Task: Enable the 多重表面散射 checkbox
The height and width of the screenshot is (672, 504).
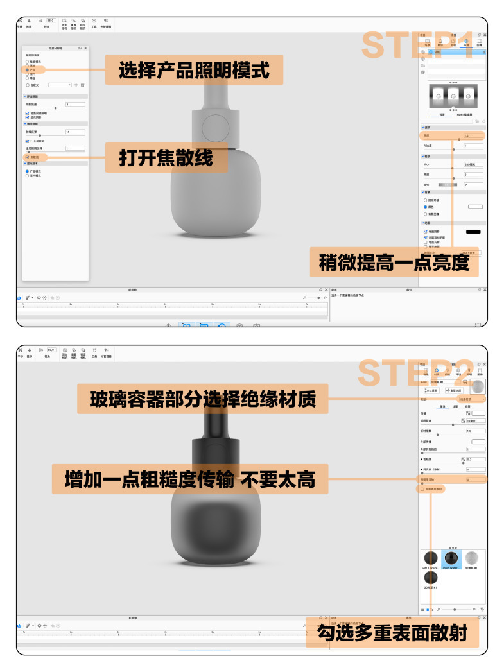Action: click(x=422, y=489)
